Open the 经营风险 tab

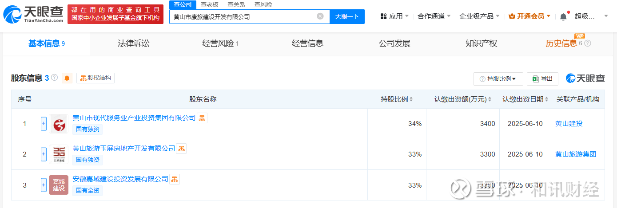220,43
